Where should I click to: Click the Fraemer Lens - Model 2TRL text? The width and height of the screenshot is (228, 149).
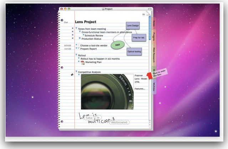141,79
